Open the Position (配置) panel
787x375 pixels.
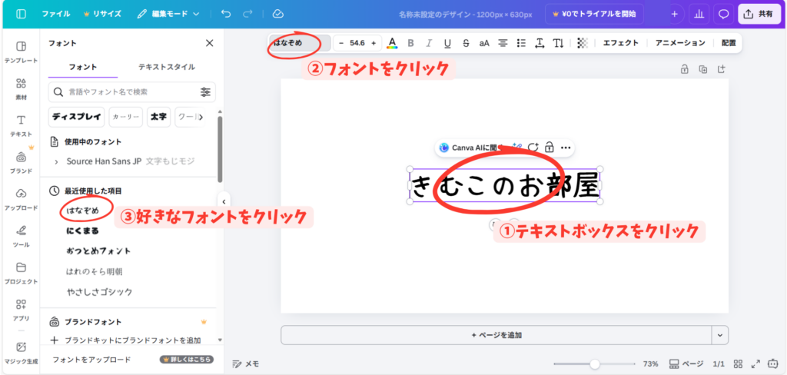point(729,43)
